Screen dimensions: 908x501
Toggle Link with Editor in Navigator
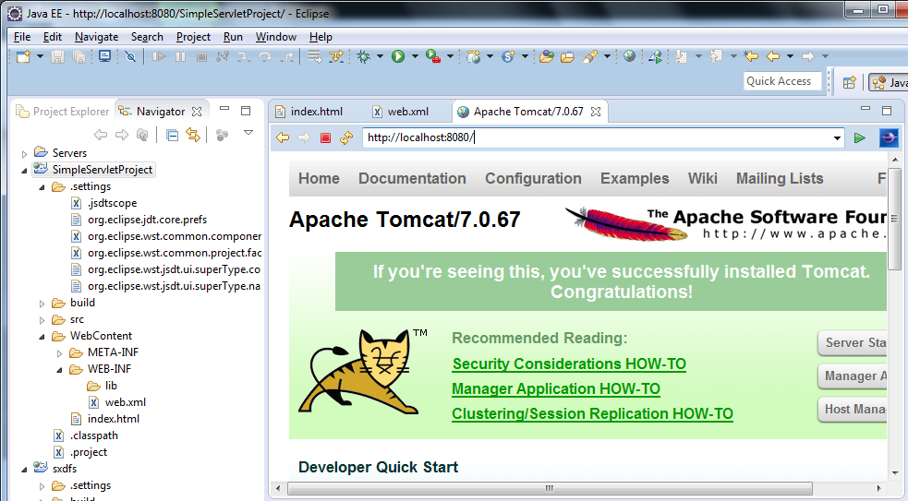click(193, 136)
